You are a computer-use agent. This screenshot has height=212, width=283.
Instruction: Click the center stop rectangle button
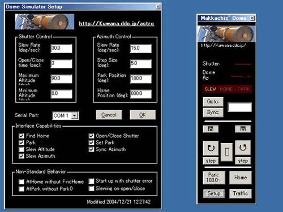point(227,152)
